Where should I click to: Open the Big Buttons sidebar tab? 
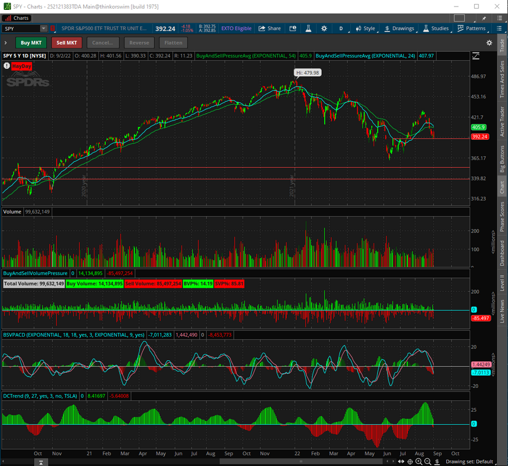coord(502,159)
